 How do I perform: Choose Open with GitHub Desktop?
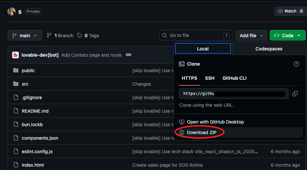pyautogui.click(x=215, y=122)
